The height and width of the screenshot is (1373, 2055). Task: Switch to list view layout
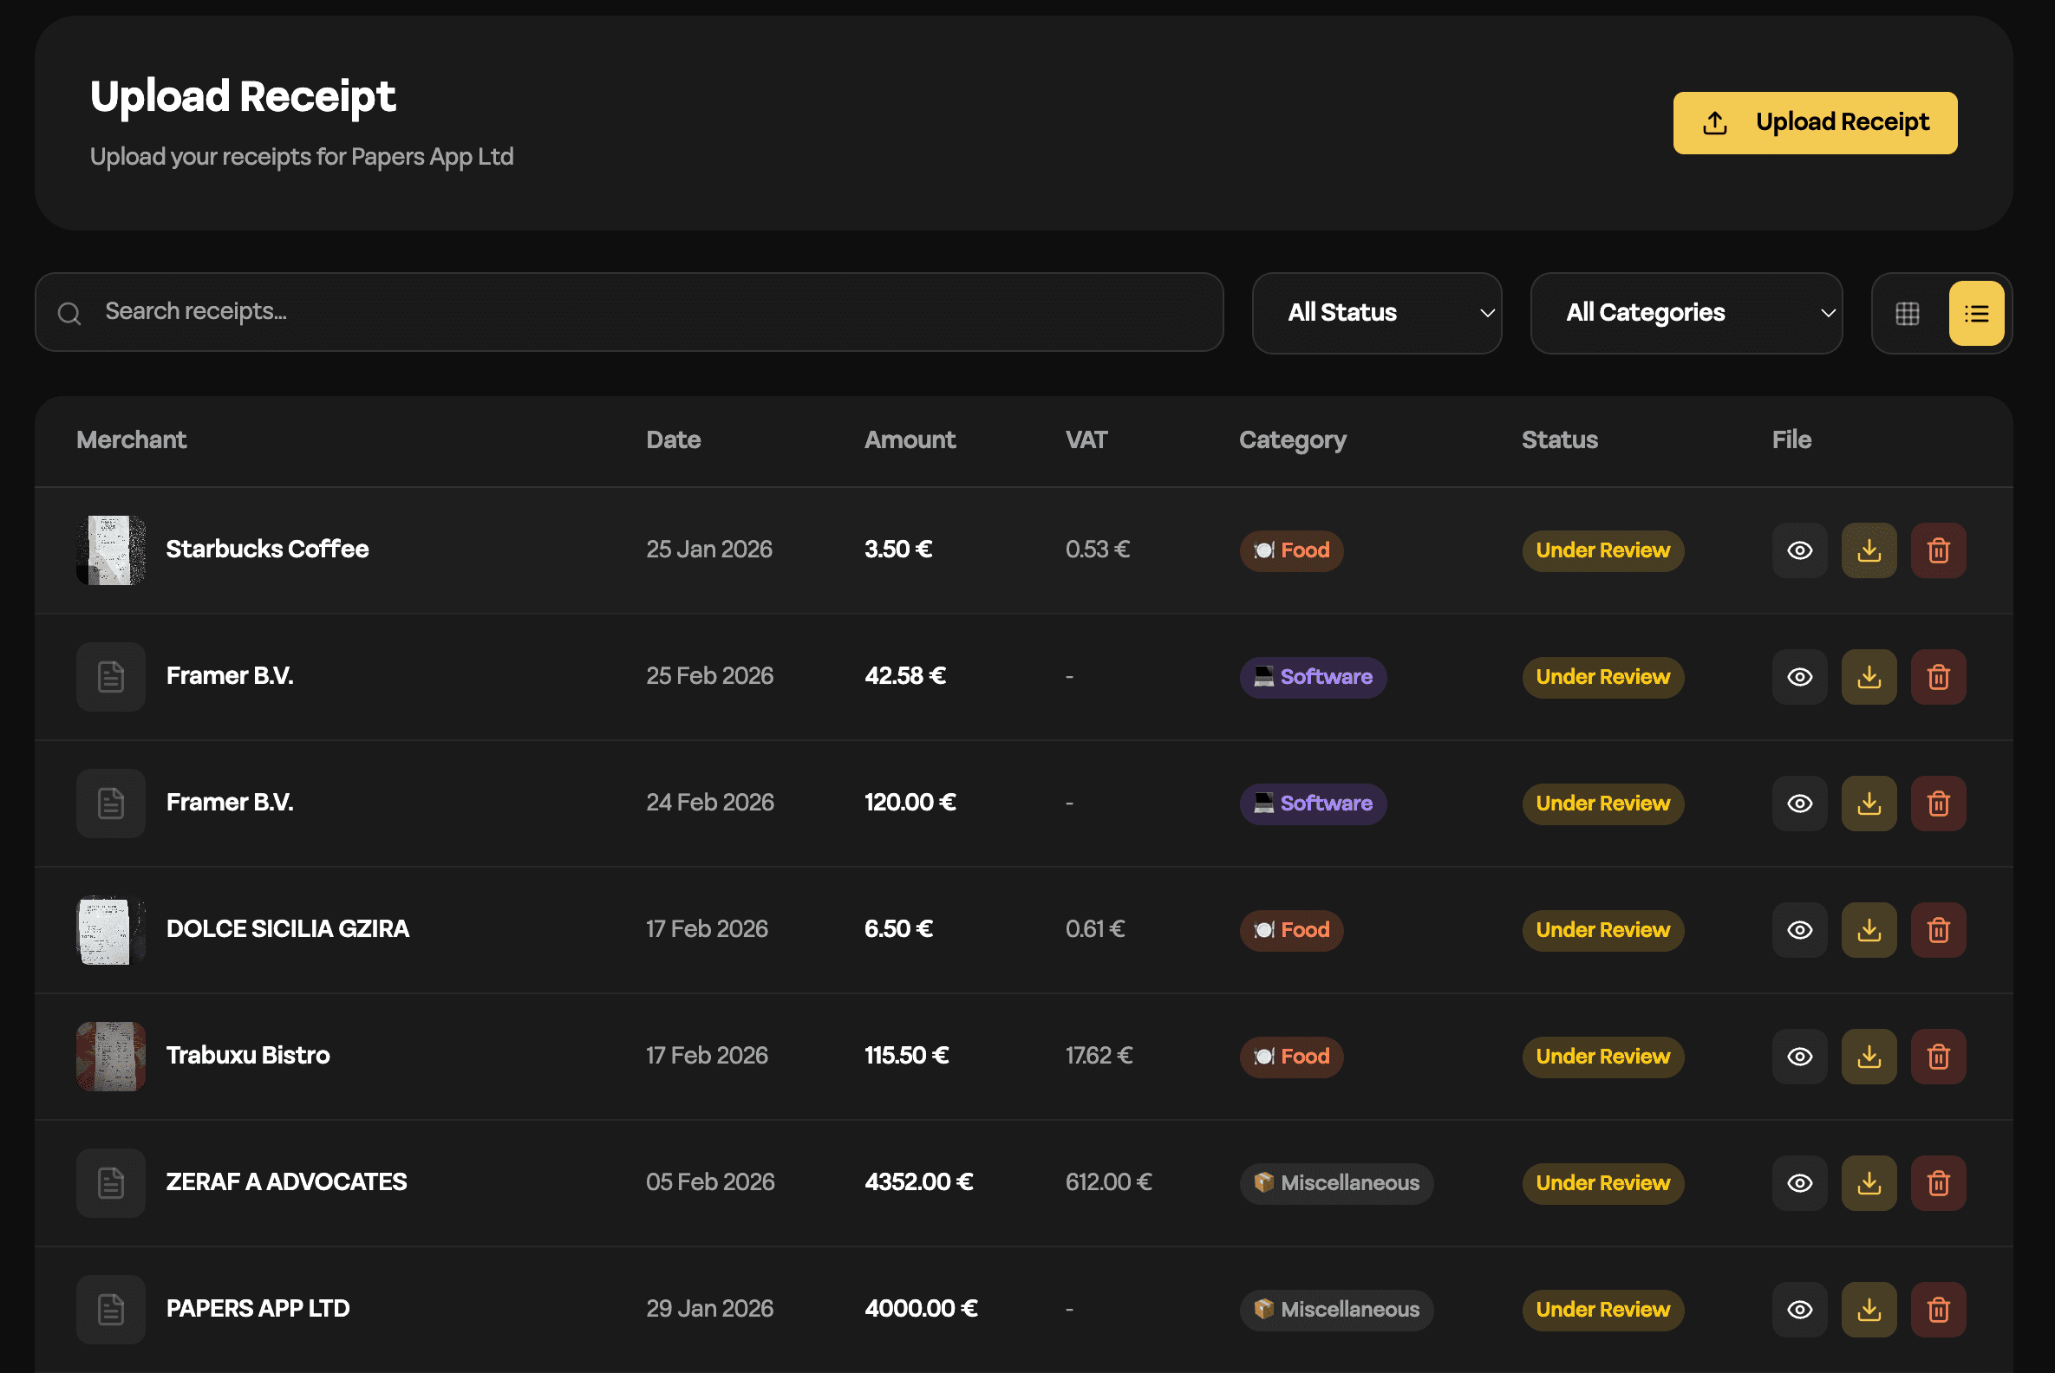tap(1976, 313)
